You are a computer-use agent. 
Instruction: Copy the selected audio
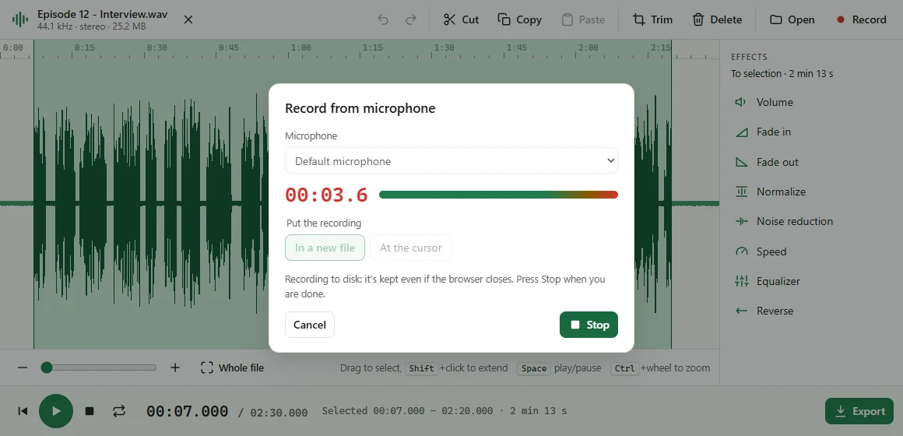519,19
